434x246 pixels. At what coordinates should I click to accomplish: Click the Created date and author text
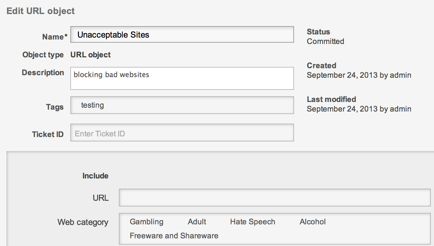coord(359,75)
